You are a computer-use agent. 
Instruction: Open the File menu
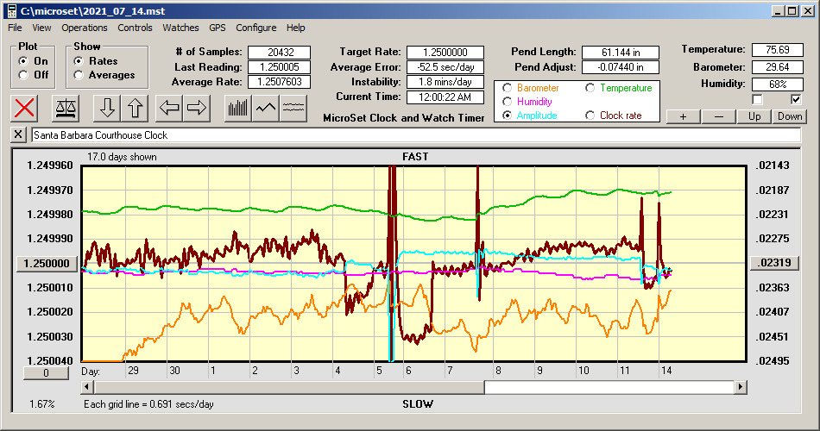(15, 28)
